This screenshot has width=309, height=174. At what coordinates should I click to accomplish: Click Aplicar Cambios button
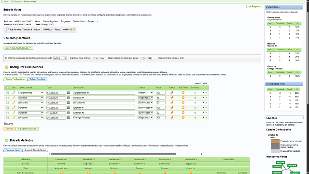pos(37,79)
